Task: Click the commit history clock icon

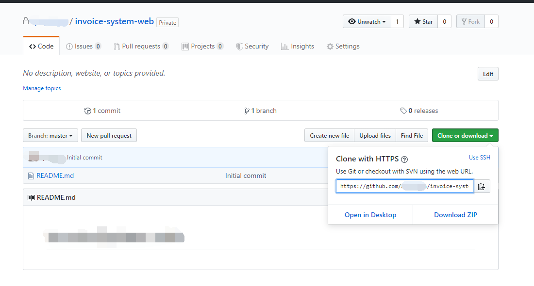Action: click(x=87, y=111)
